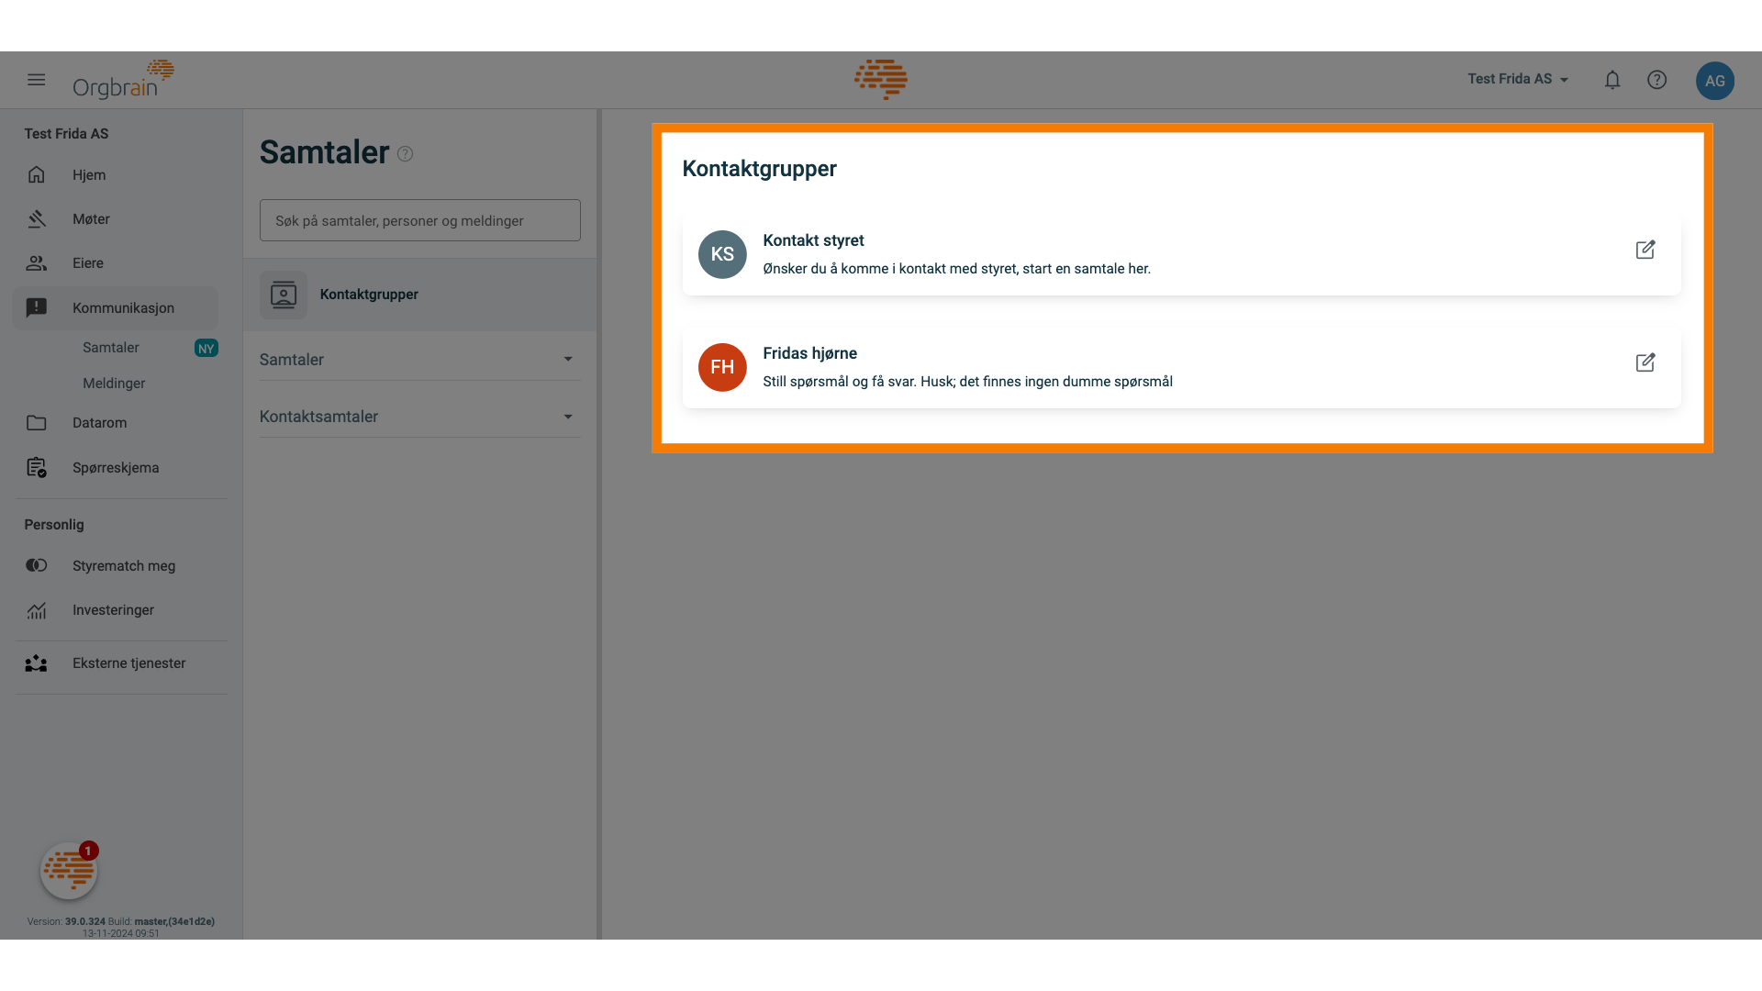Viewport: 1762px width, 991px height.
Task: Click version 39.0.324 build text
Action: 120,921
